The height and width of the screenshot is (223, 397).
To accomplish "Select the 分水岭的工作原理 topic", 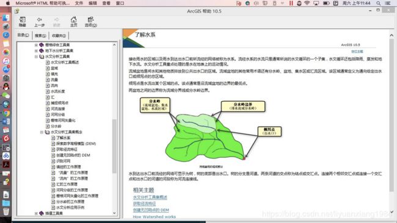I will tap(70, 202).
